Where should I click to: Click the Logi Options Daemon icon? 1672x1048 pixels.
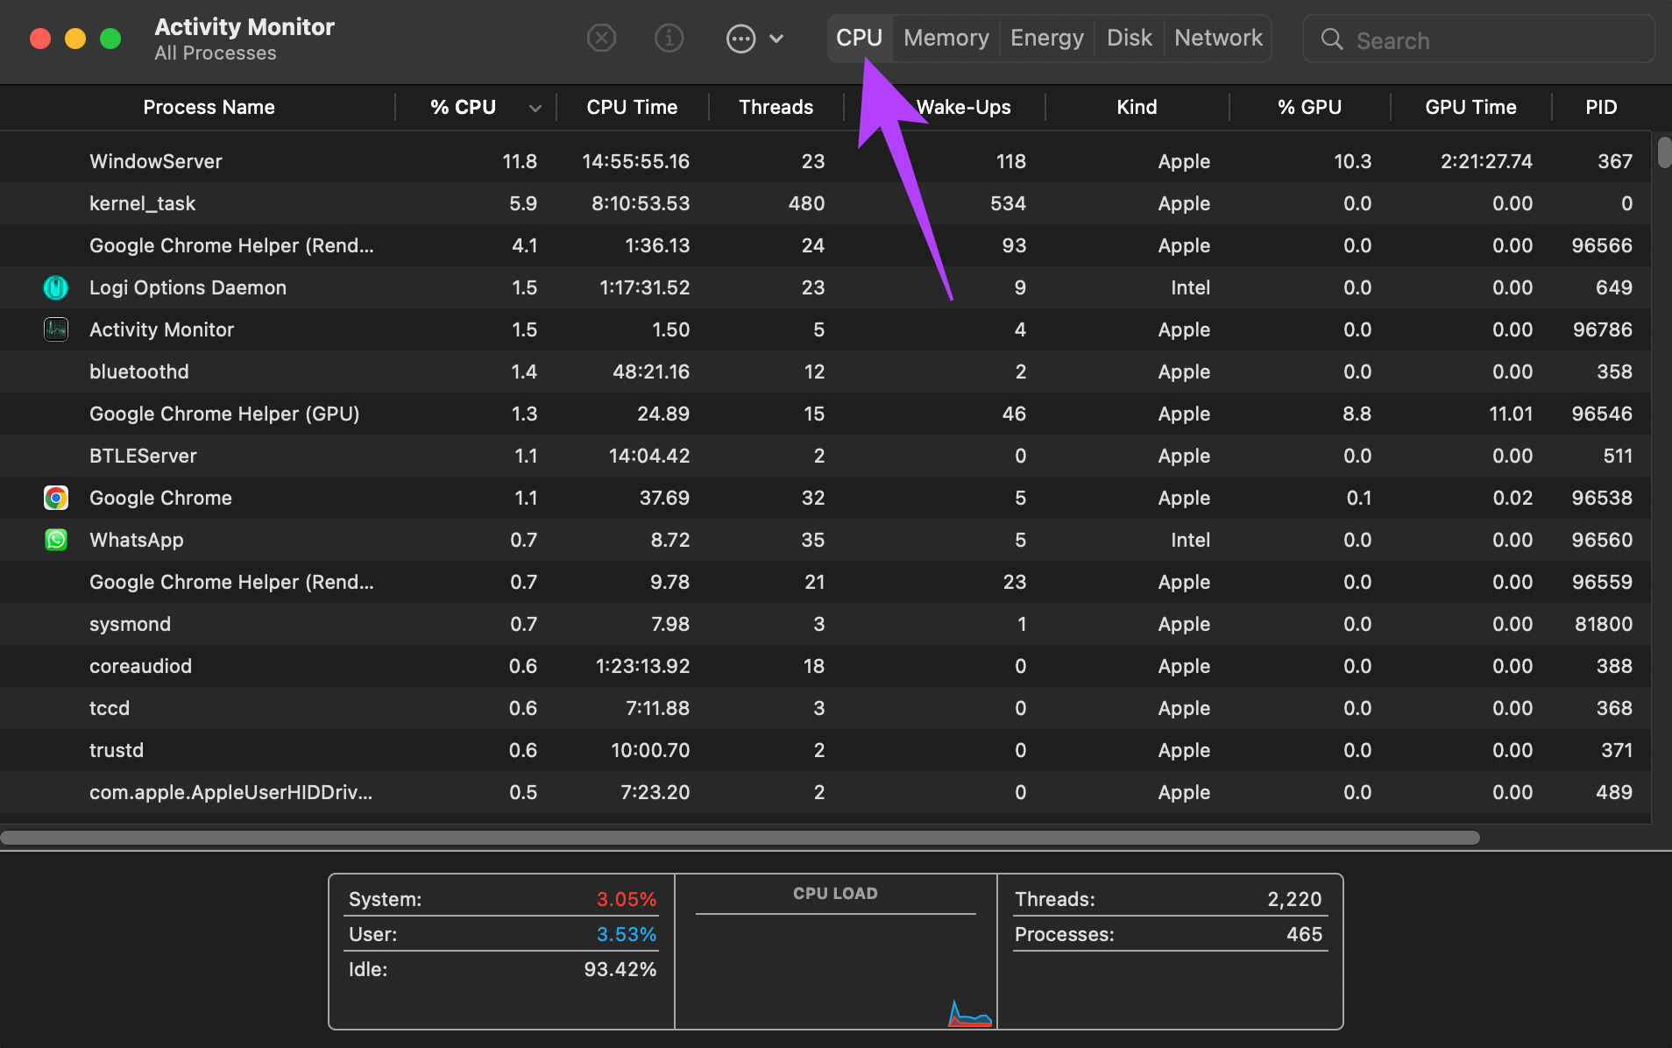click(56, 287)
